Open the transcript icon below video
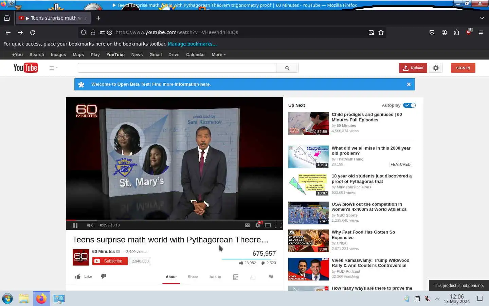The width and height of the screenshot is (489, 306). pos(236,277)
